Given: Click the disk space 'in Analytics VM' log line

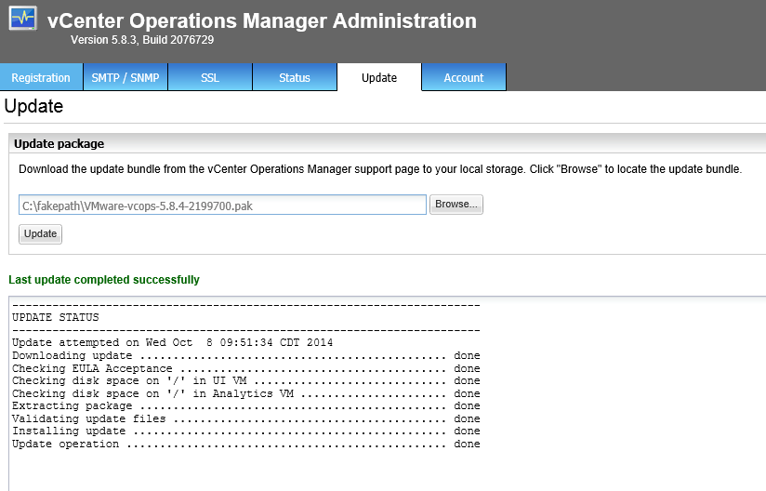Looking at the screenshot, I should point(246,393).
